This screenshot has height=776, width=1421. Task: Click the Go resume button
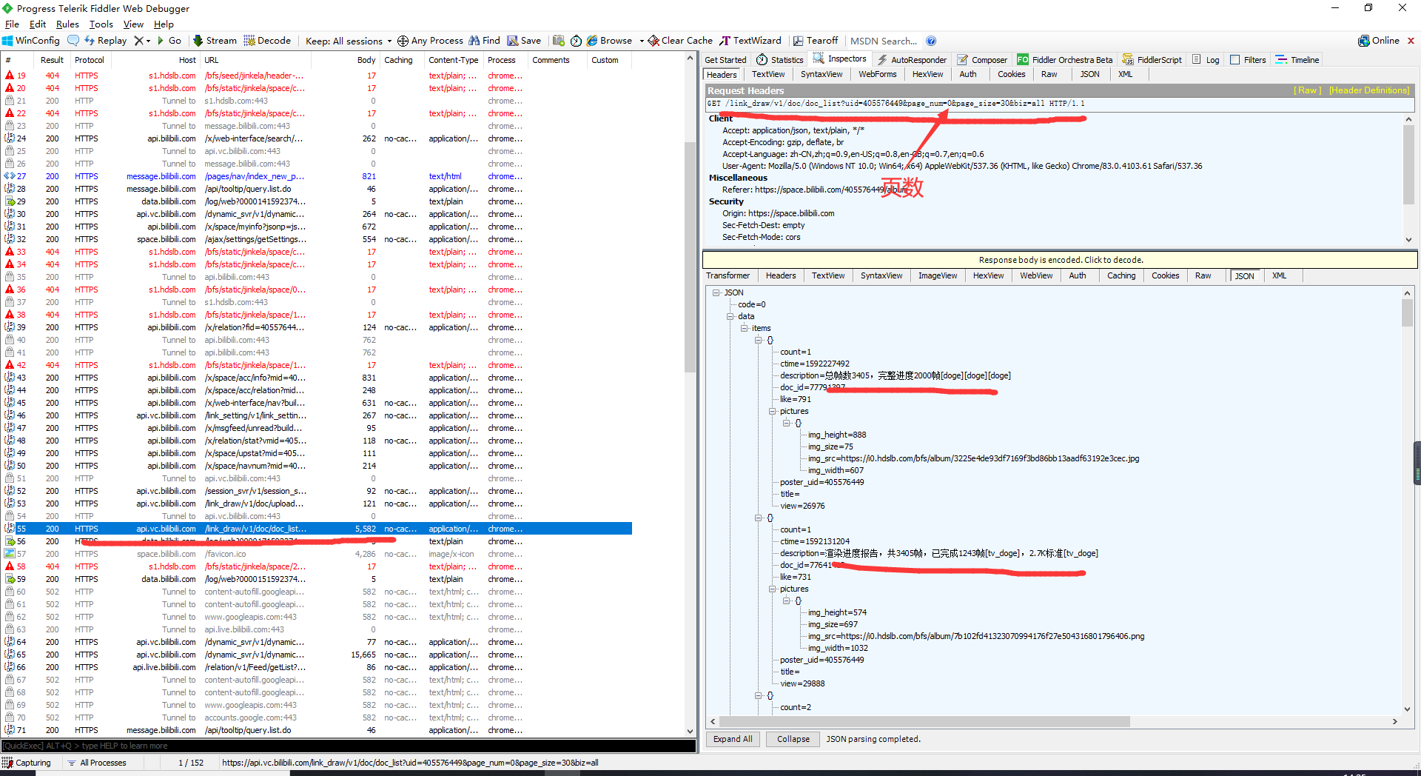(169, 41)
